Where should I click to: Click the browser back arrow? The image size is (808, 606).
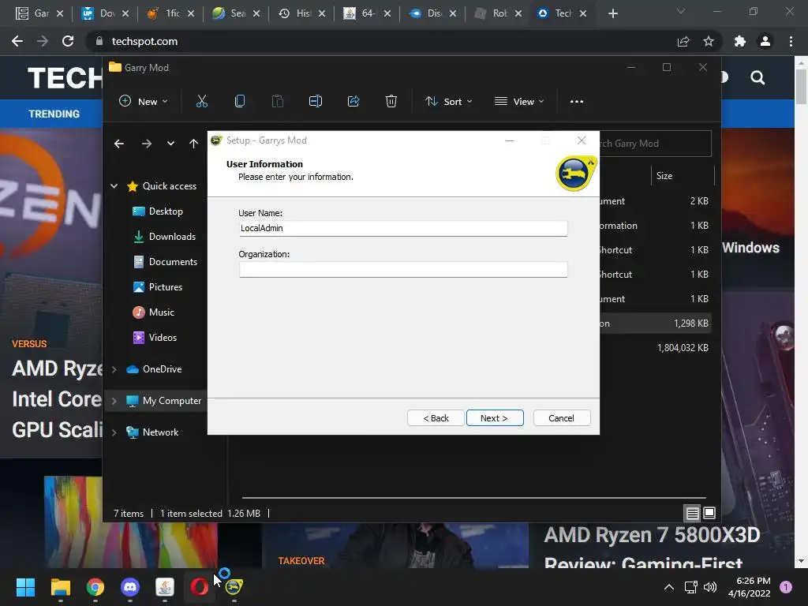click(x=17, y=41)
